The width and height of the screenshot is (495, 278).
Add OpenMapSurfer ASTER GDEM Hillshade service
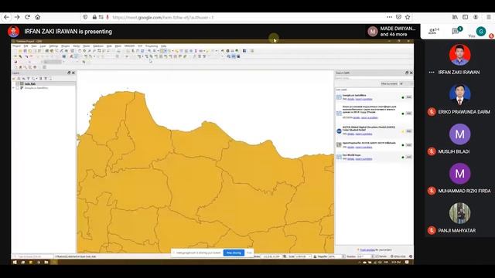(408, 145)
